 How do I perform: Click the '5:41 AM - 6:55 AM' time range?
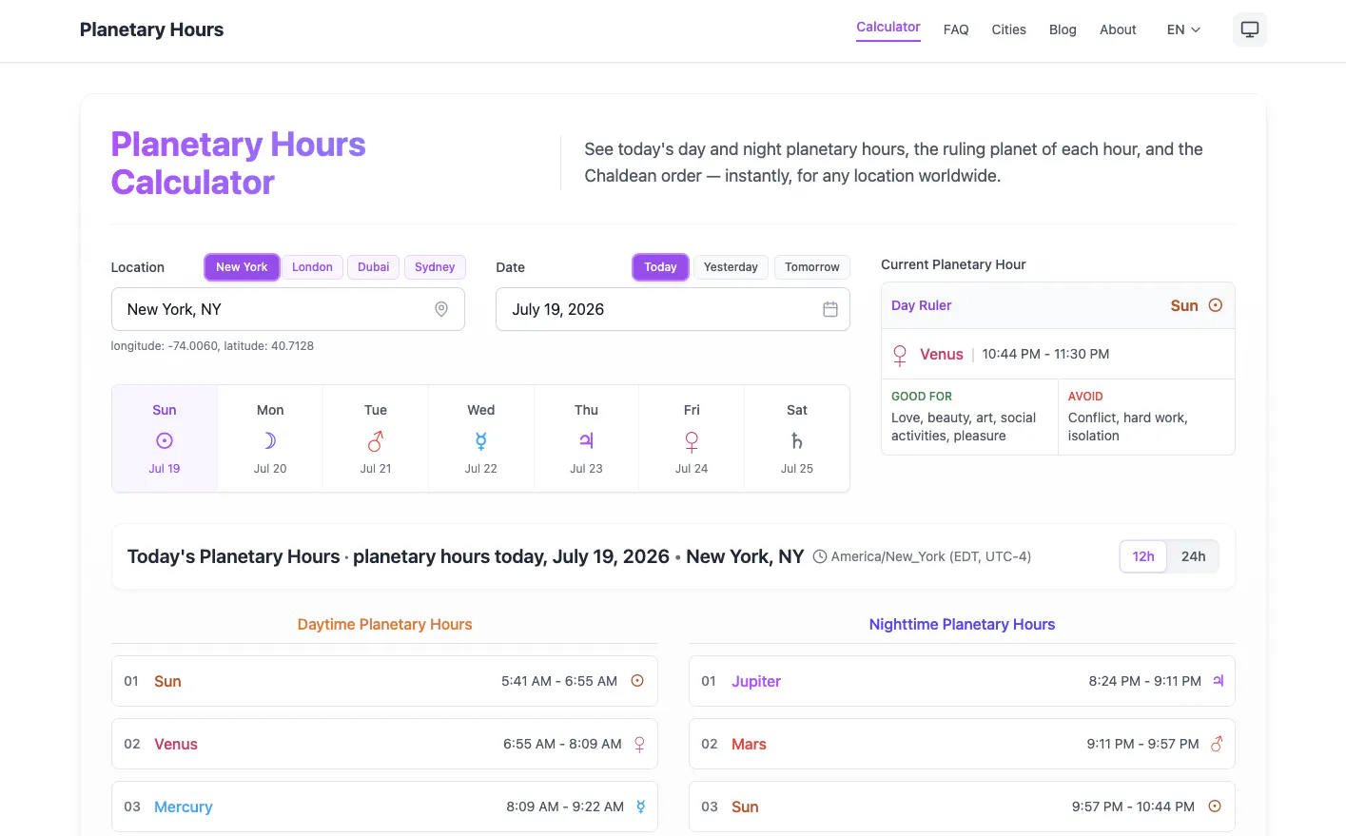559,681
